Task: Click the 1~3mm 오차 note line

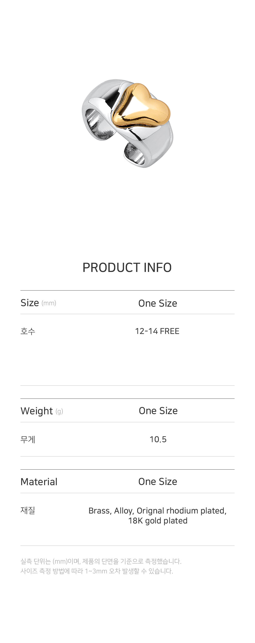Action: tap(97, 571)
